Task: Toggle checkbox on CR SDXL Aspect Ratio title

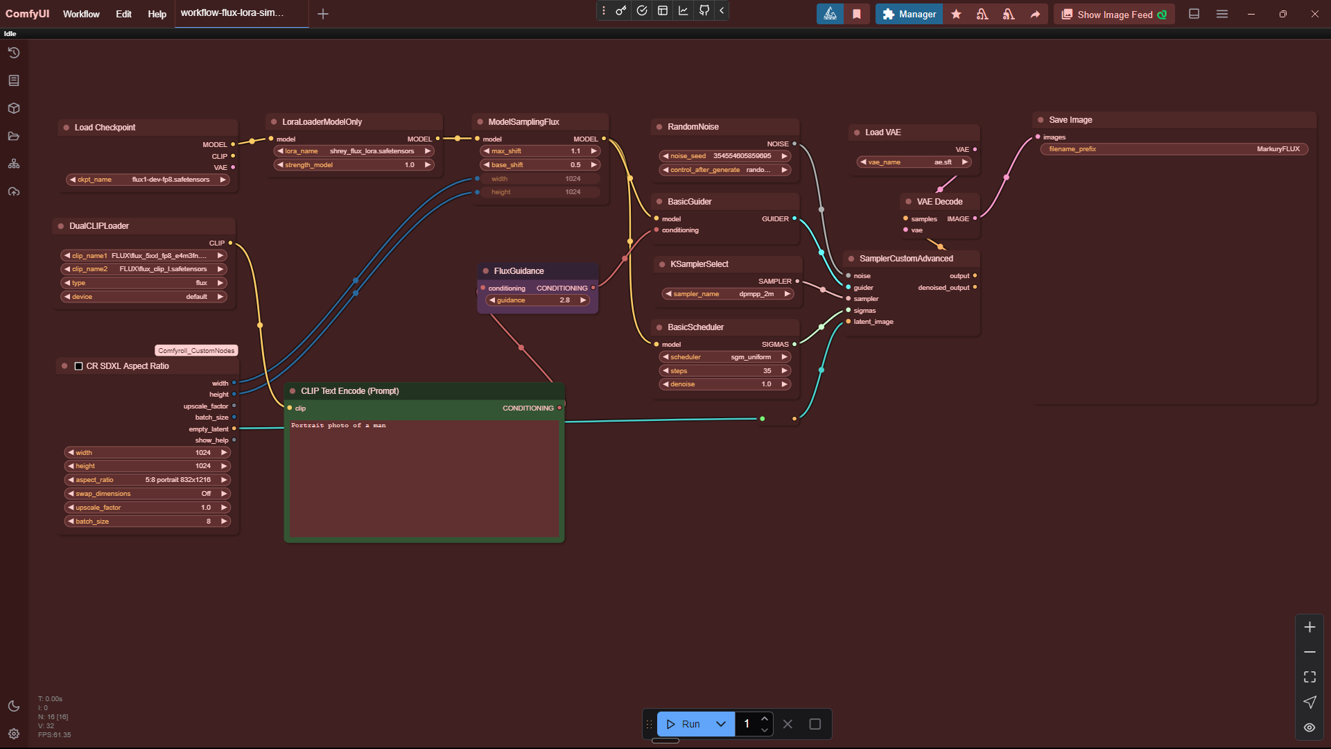Action: coord(78,366)
